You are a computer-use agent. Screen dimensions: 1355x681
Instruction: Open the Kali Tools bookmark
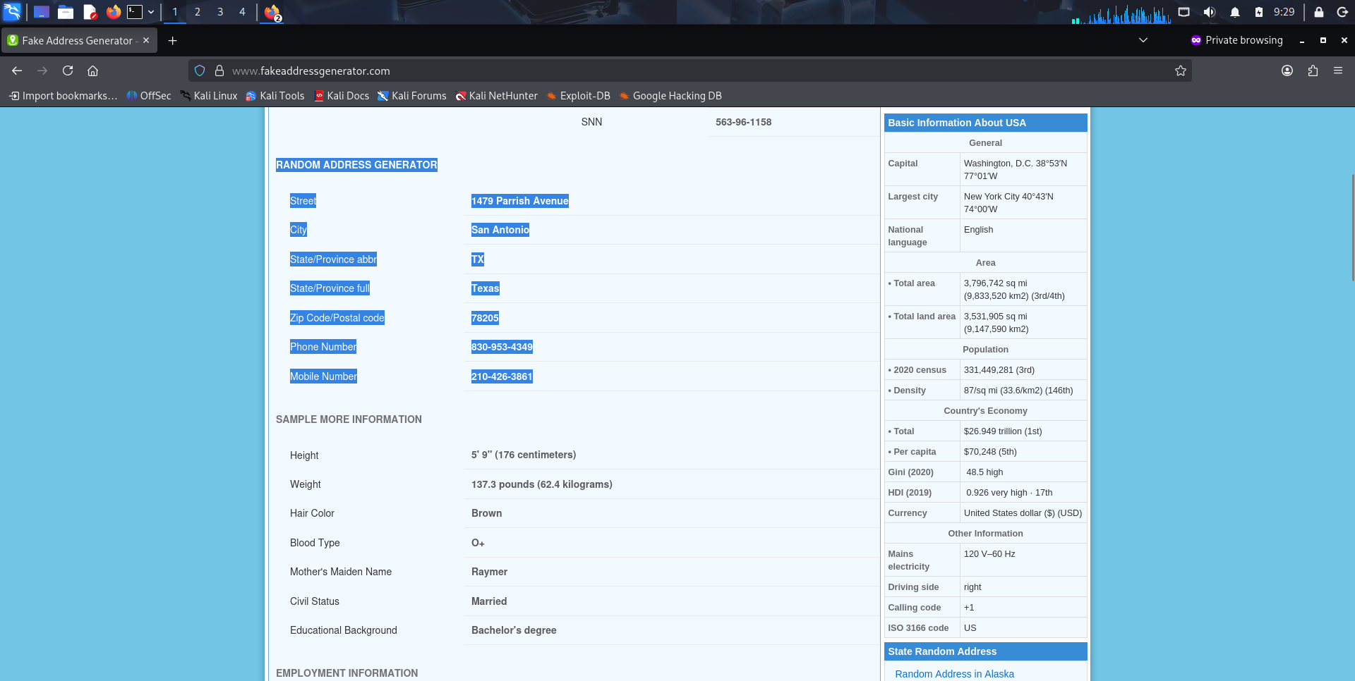tap(275, 96)
